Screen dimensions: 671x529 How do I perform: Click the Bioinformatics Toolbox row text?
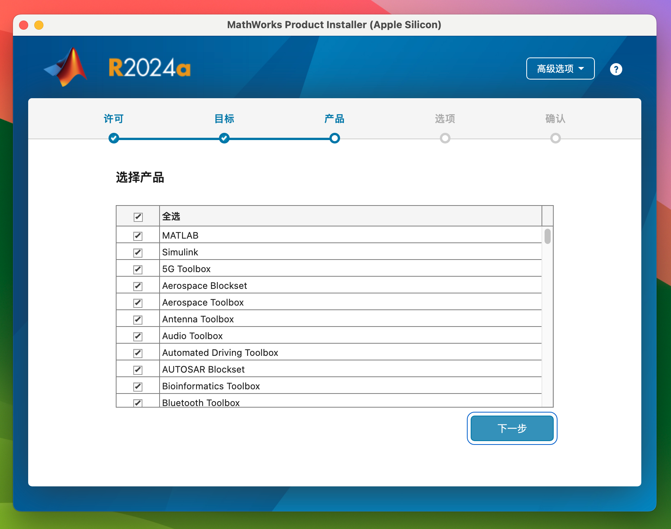pos(211,386)
